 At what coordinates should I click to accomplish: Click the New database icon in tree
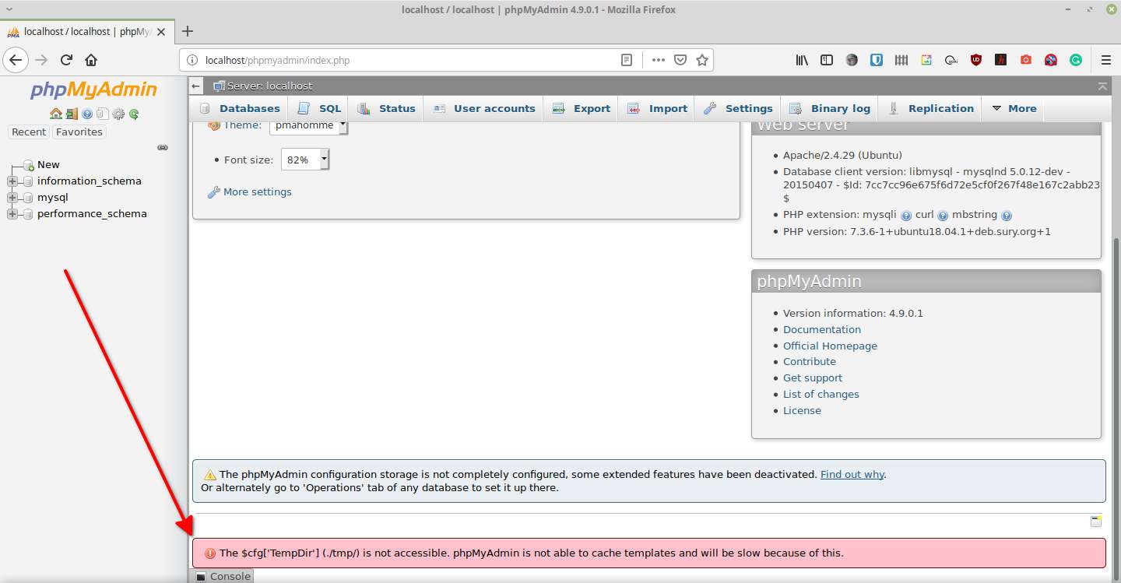29,165
